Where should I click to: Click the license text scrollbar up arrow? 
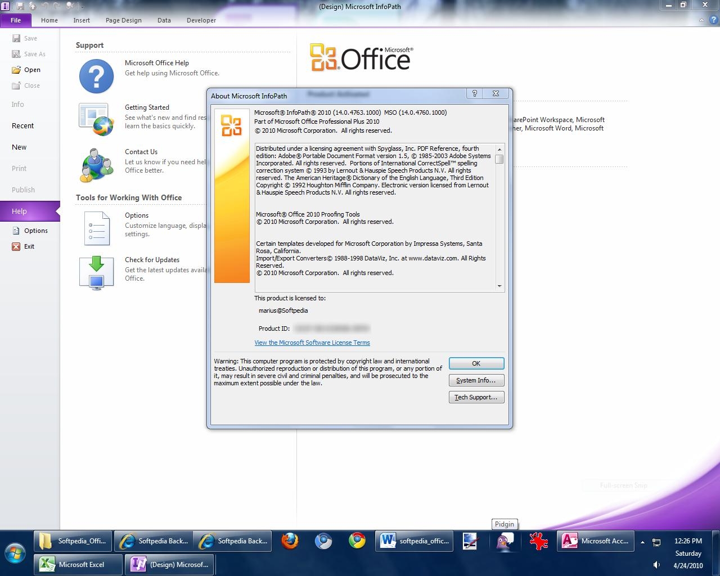(499, 149)
